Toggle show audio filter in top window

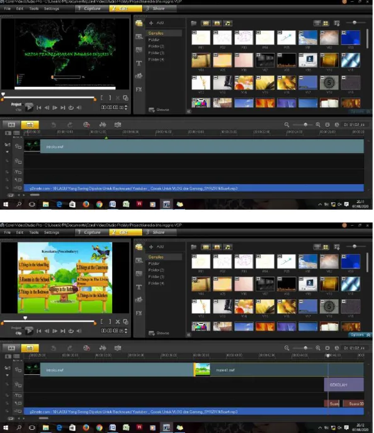point(227,23)
